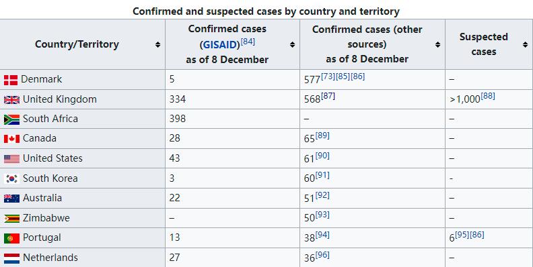Click the Canada flag icon
The height and width of the screenshot is (267, 533).
(11, 139)
